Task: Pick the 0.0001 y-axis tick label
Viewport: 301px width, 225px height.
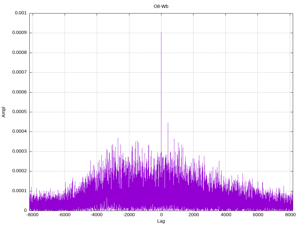Action: pyautogui.click(x=19, y=191)
